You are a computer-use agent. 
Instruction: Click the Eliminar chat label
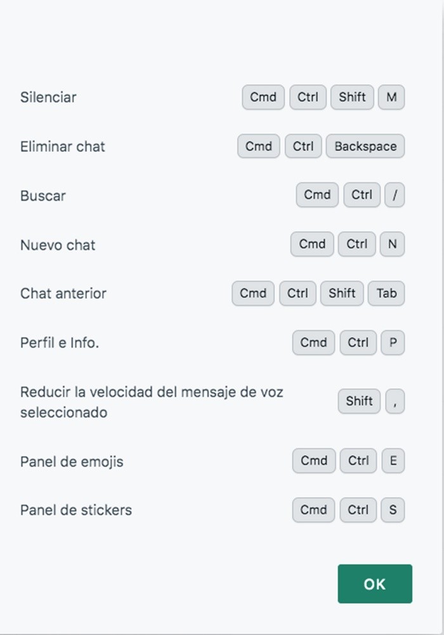[x=63, y=146]
